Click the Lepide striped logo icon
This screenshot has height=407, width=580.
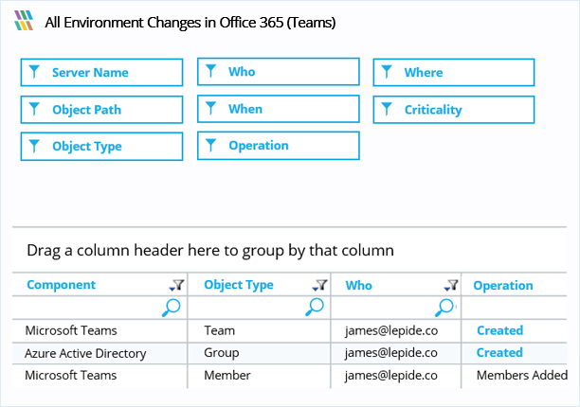tap(24, 20)
